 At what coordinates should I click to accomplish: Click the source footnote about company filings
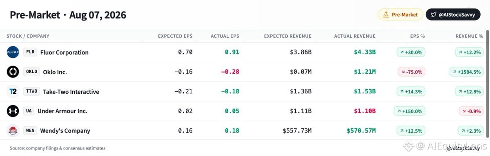[58, 148]
